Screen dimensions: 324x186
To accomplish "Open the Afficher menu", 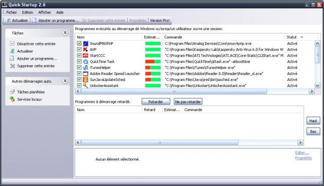I will (x=44, y=12).
